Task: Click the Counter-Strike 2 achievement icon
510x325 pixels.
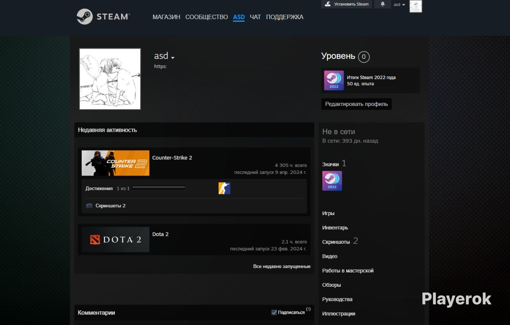Action: tap(224, 188)
